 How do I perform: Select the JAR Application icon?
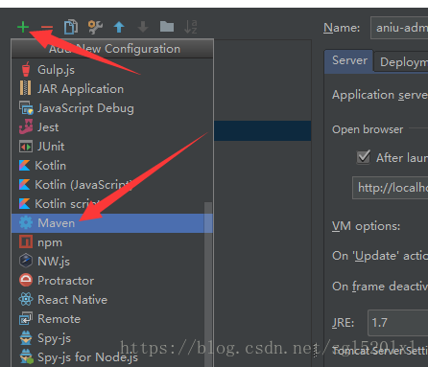pyautogui.click(x=26, y=88)
